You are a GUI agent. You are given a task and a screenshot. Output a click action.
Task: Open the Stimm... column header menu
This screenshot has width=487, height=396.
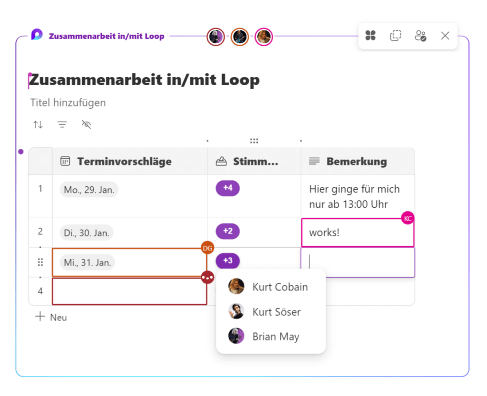tap(254, 161)
